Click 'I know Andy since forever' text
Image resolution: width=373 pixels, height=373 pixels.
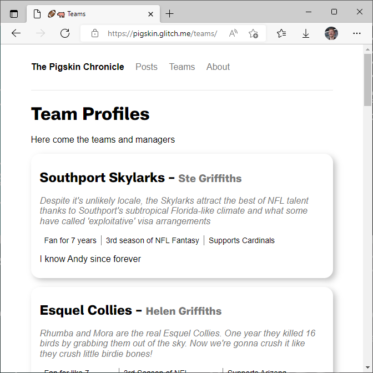point(90,259)
